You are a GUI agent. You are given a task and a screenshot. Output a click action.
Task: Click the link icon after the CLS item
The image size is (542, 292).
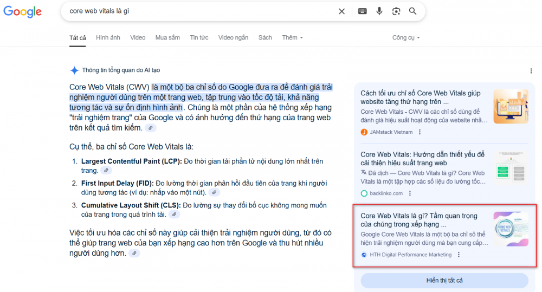coord(174,215)
